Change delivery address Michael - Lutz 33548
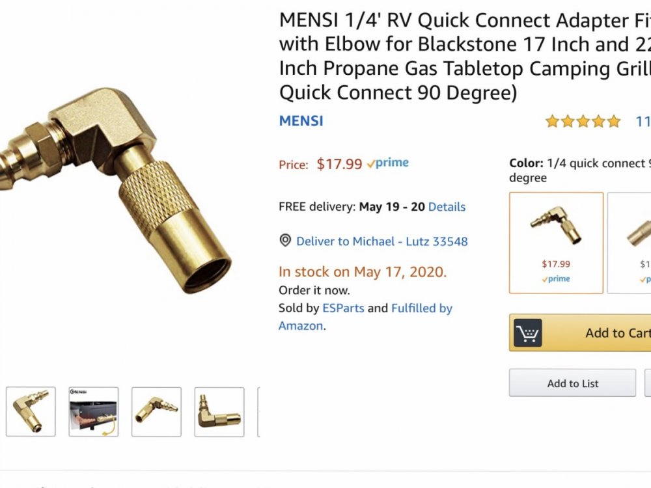 tap(381, 241)
